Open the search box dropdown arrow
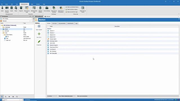Screen dimensions: 180x101 [x=20, y=100]
